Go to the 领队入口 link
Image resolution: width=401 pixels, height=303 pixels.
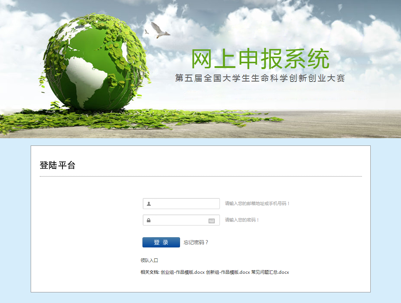tap(149, 261)
